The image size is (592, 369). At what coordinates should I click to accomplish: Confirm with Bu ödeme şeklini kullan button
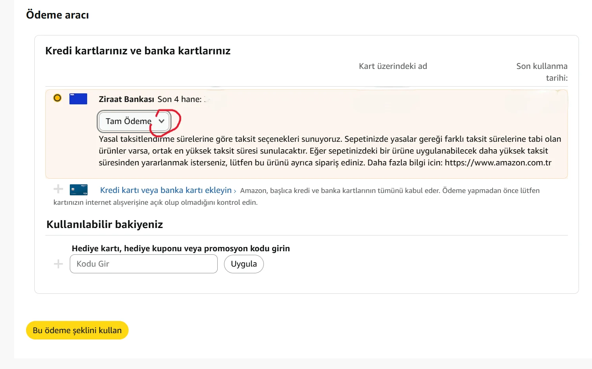[x=77, y=330]
